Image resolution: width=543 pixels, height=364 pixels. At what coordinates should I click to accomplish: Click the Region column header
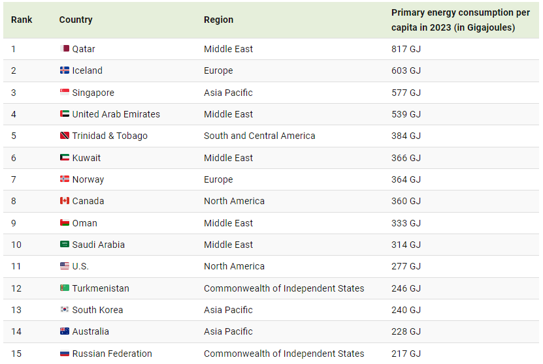218,20
